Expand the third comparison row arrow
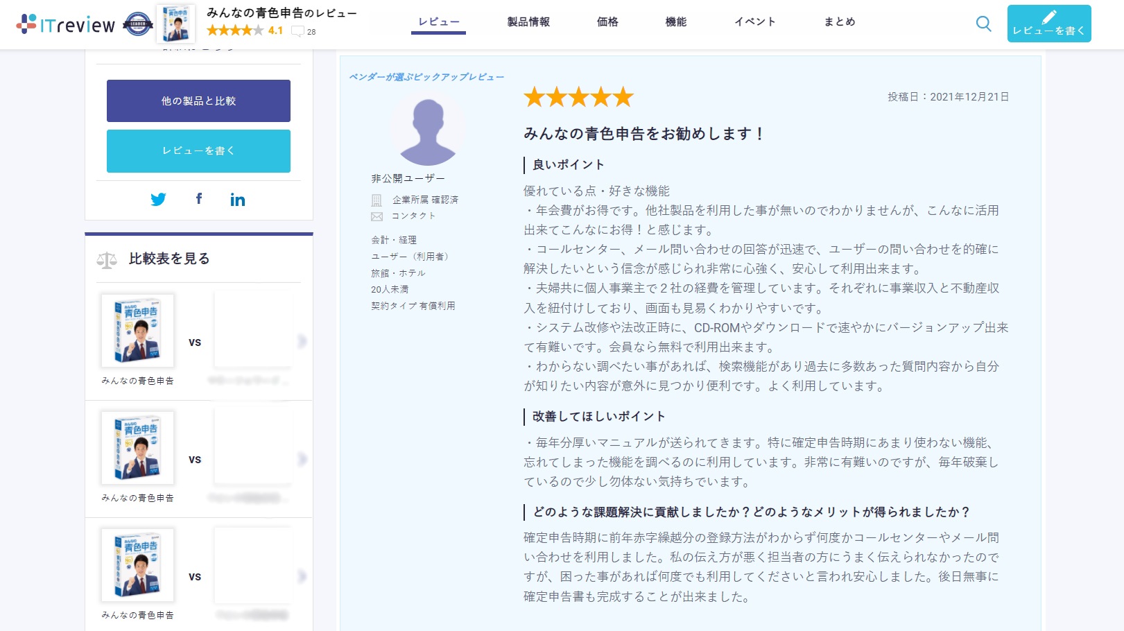This screenshot has height=631, width=1124. (x=302, y=576)
